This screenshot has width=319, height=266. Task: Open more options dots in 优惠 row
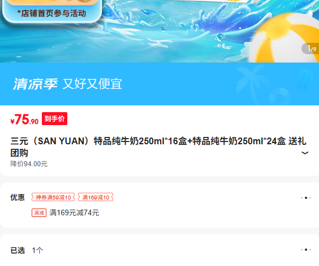[x=306, y=198]
